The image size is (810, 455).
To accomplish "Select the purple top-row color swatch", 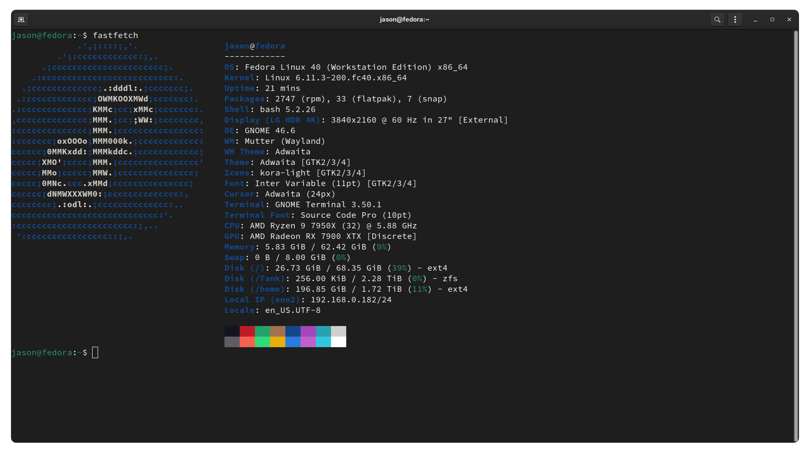I will point(308,331).
